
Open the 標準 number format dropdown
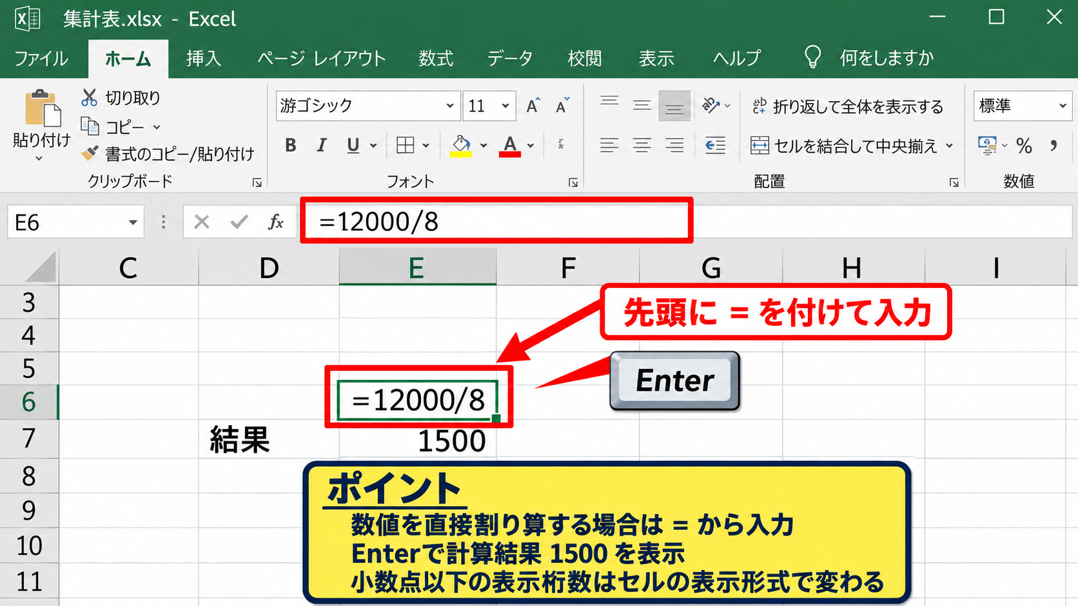point(1063,106)
